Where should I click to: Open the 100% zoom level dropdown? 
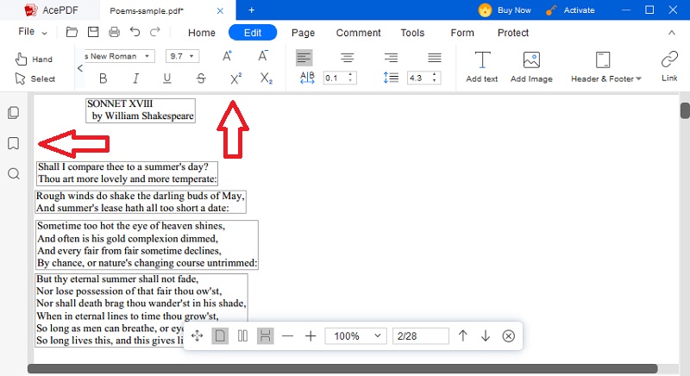355,336
